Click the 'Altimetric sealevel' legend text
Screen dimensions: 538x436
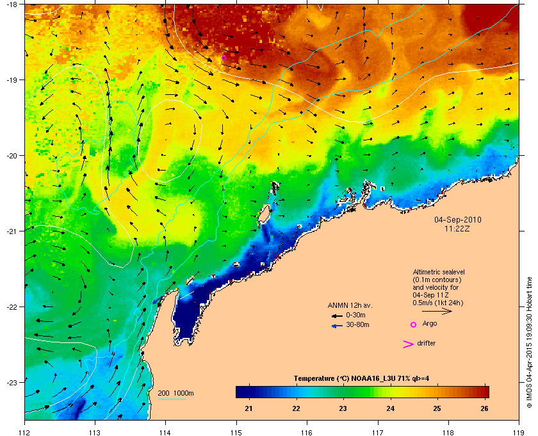coord(439,272)
